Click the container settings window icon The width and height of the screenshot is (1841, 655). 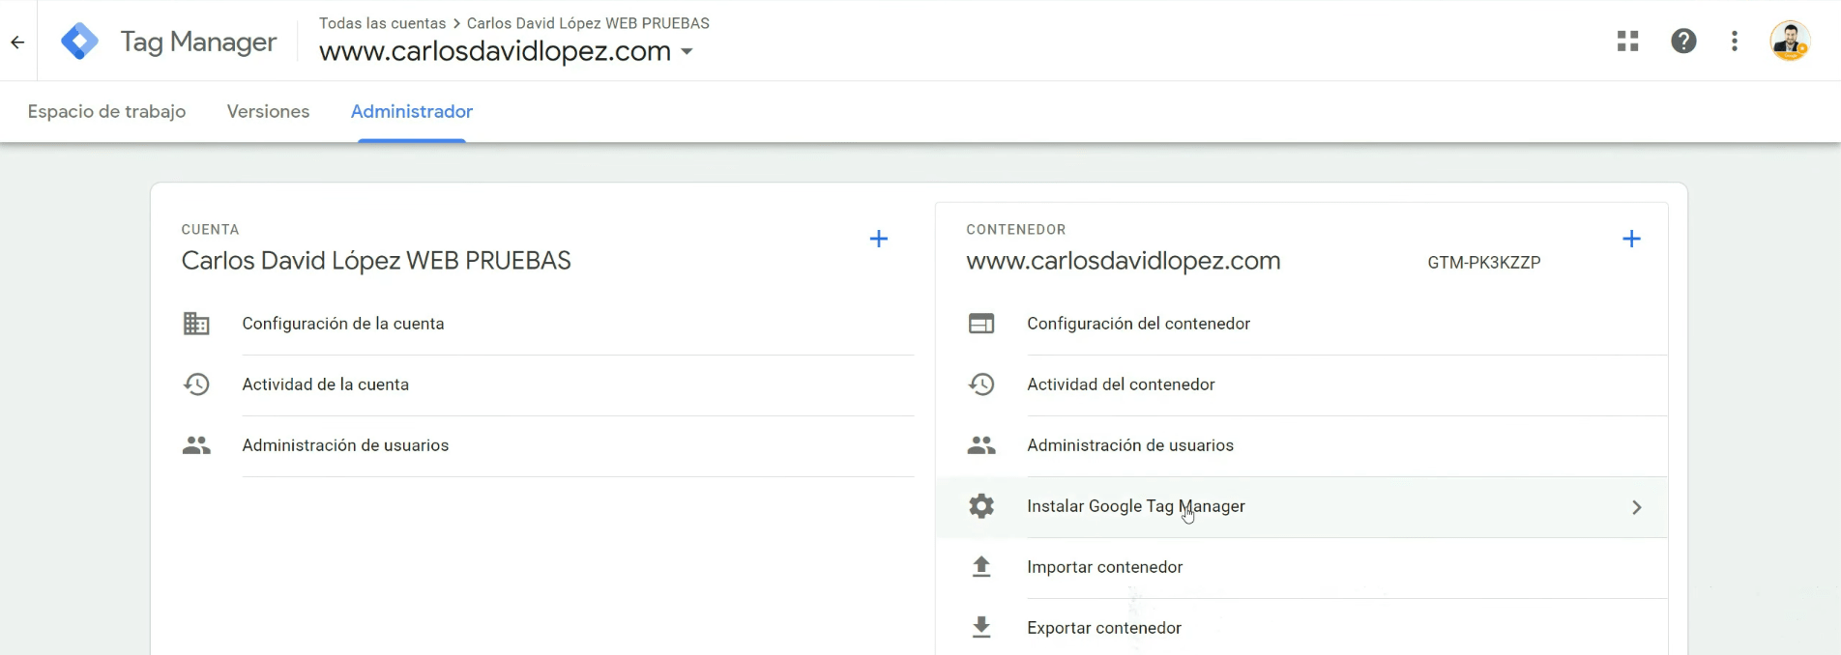coord(981,324)
